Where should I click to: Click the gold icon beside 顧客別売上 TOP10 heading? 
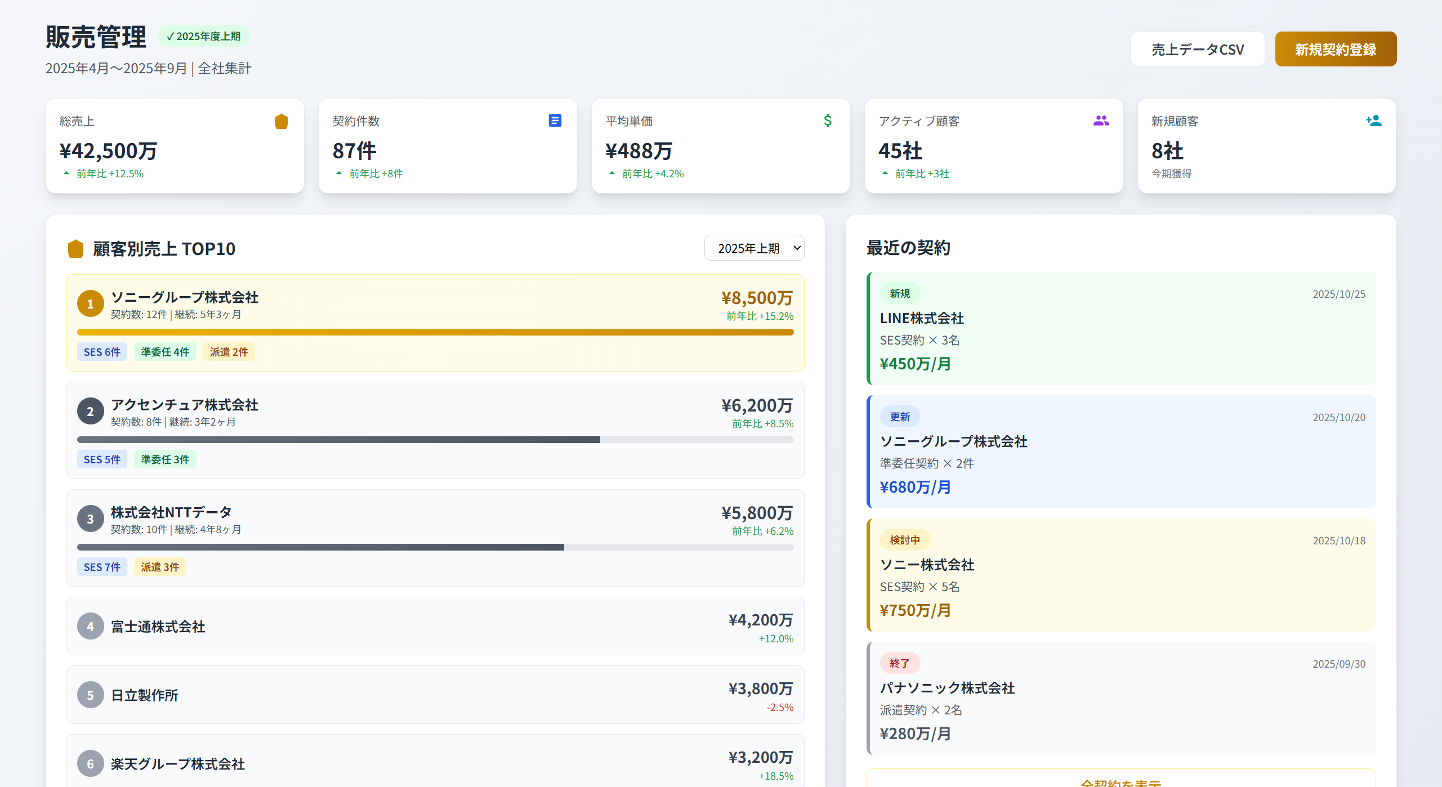[x=75, y=248]
